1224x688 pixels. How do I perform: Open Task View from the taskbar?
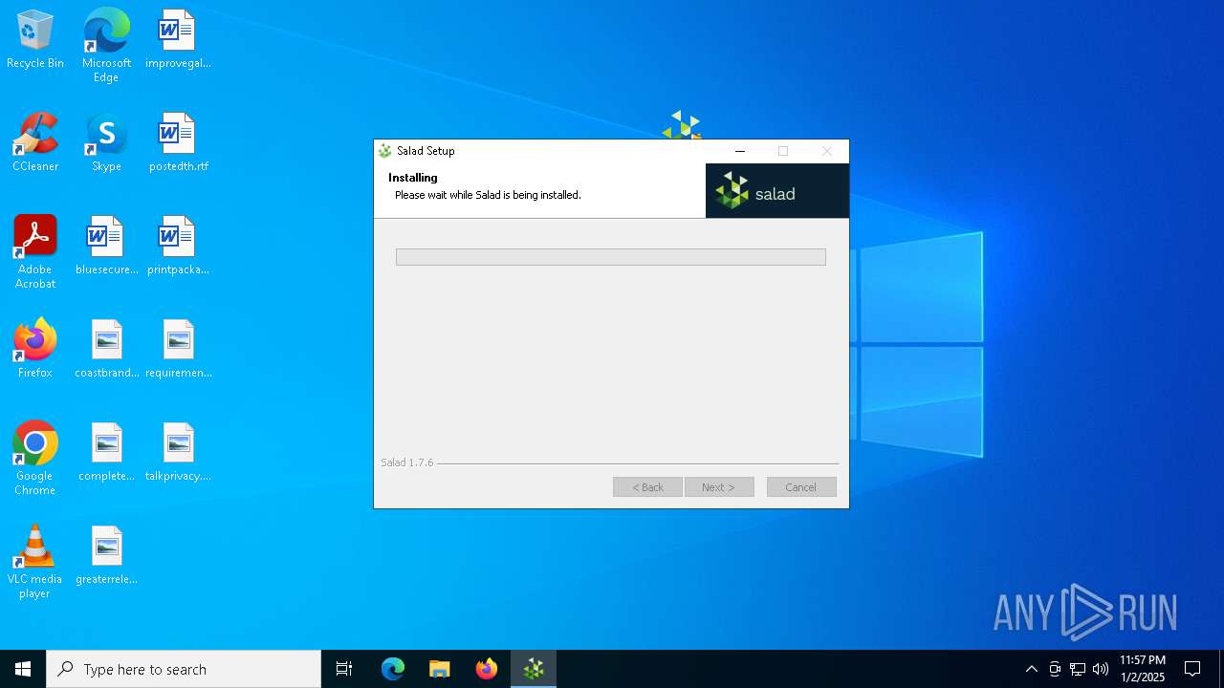point(344,669)
